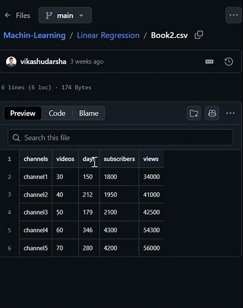Click the 280 days cell
The width and height of the screenshot is (243, 308).
[x=89, y=248]
